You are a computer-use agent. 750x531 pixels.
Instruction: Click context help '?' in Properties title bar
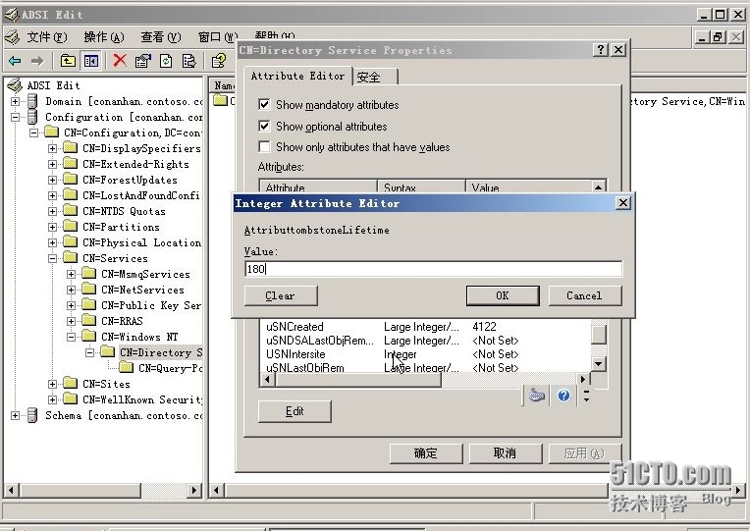601,50
